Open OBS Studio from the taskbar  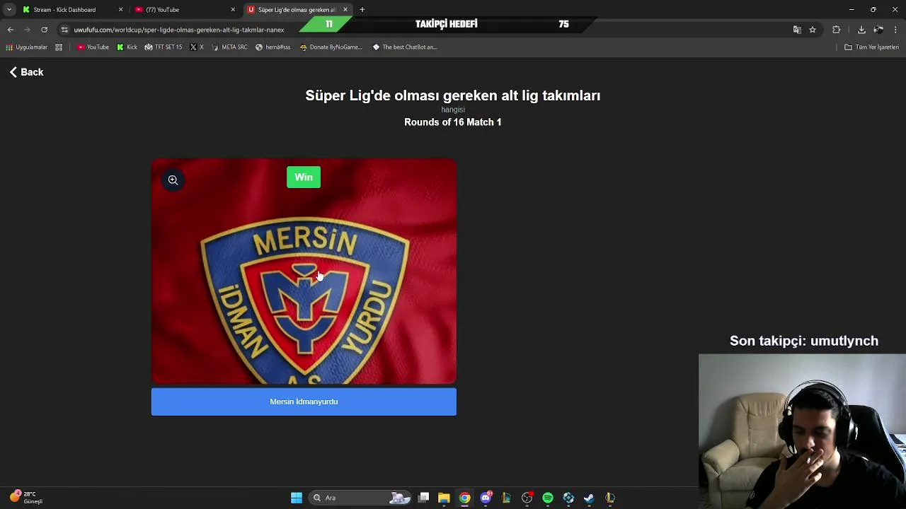tap(527, 498)
